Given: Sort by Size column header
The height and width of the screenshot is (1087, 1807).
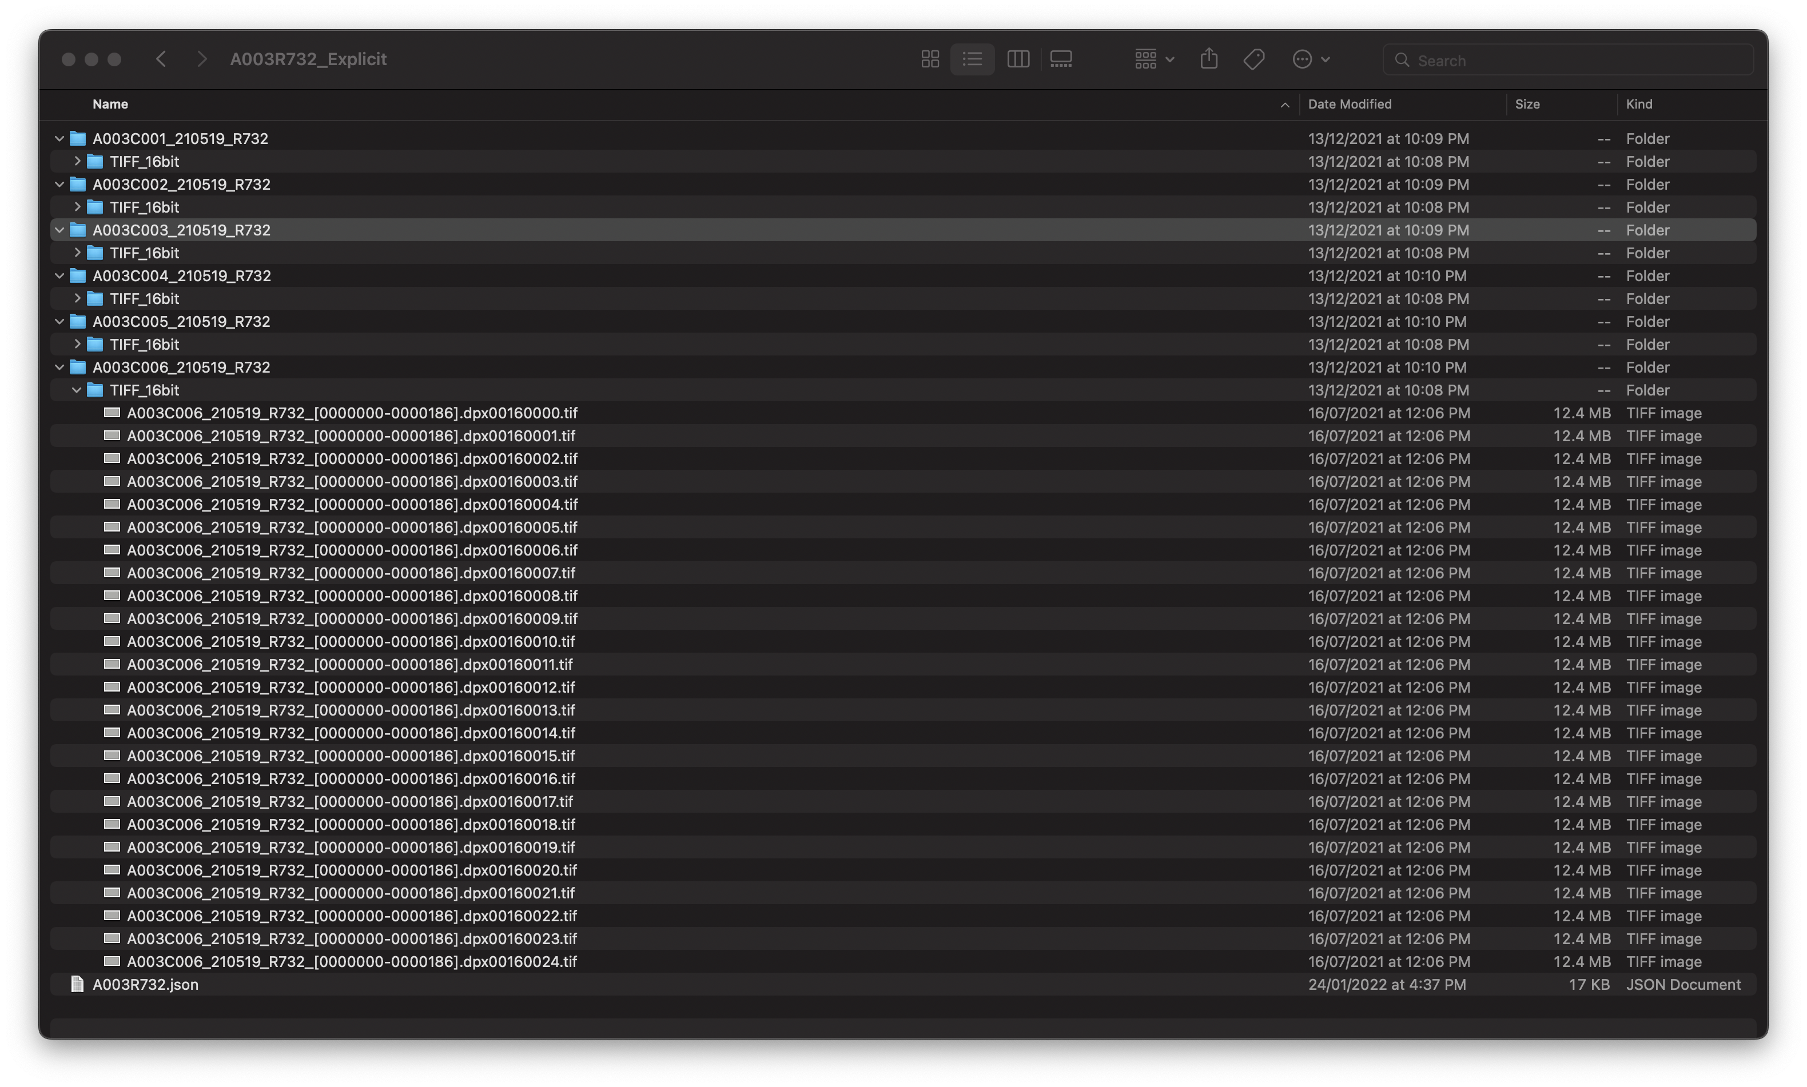Looking at the screenshot, I should tap(1527, 104).
